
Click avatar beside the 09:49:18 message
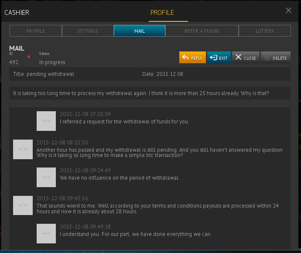click(46, 233)
